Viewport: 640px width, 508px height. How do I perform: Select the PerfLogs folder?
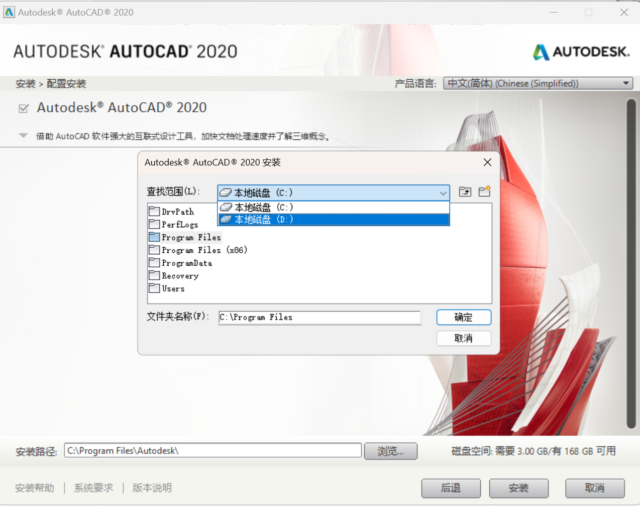coord(179,225)
